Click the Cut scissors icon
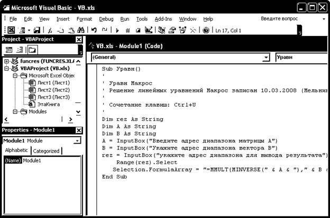330x218 pixels. [x=50, y=31]
